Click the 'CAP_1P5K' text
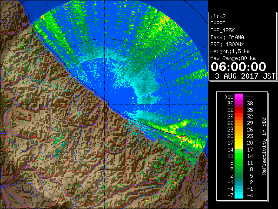This screenshot has height=209, width=278. pos(222,30)
